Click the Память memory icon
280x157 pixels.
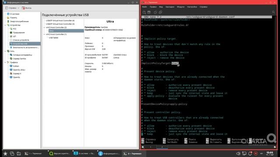click(8, 17)
